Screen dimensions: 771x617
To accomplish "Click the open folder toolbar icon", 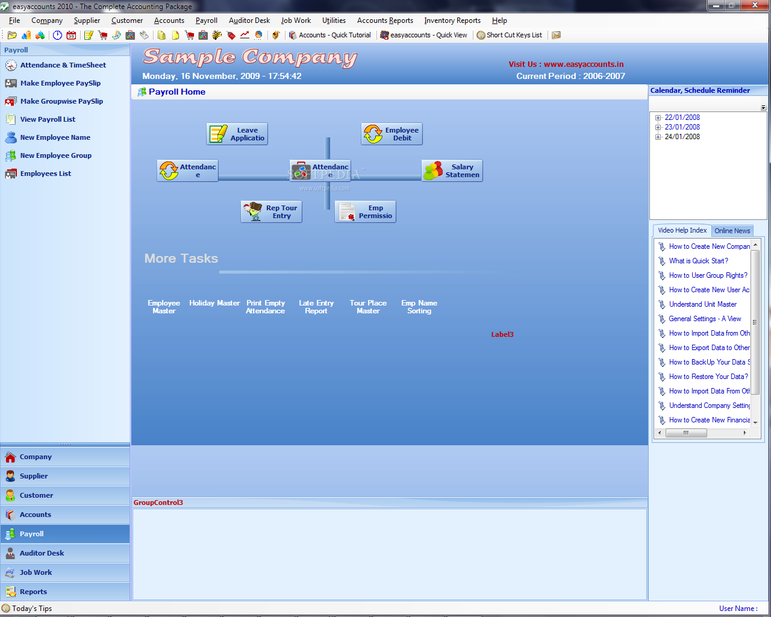I will pyautogui.click(x=12, y=35).
